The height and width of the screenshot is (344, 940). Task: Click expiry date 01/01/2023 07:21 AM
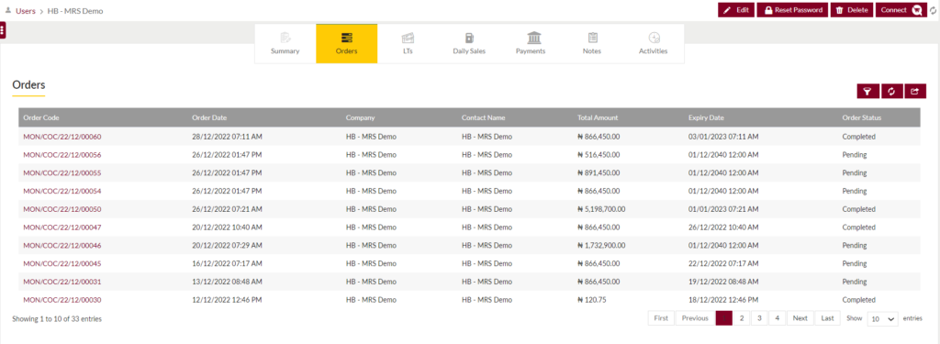723,209
